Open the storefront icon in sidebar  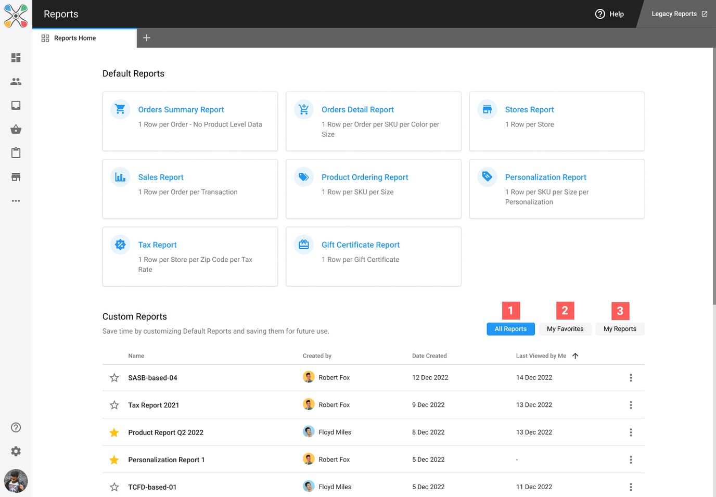pyautogui.click(x=16, y=177)
